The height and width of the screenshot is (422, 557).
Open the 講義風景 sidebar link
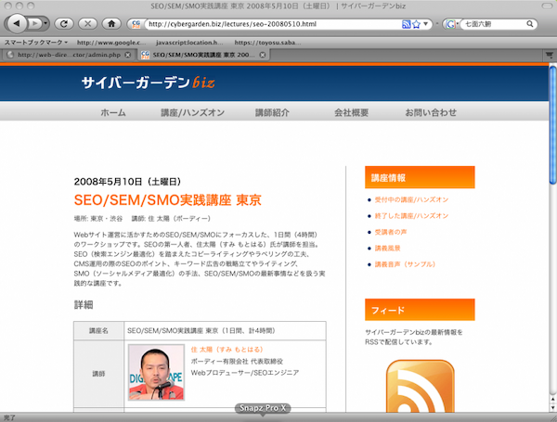(387, 248)
